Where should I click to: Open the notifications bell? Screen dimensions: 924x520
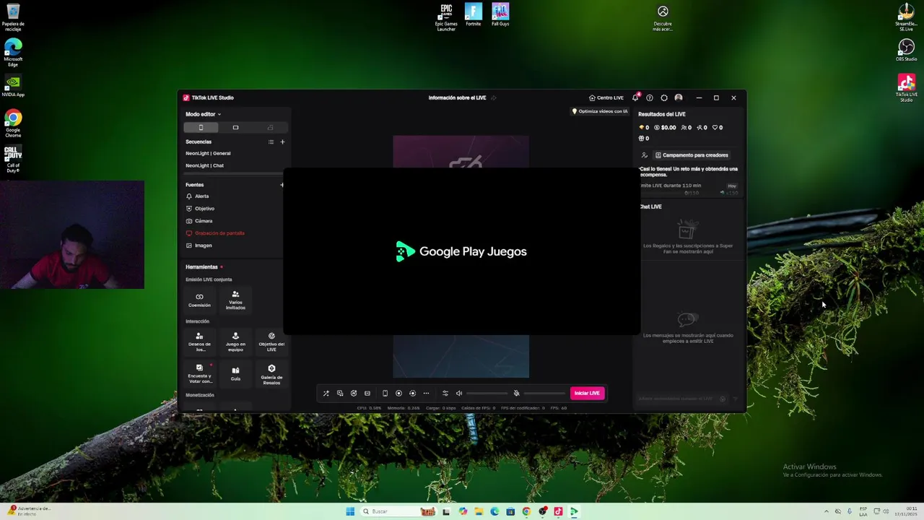click(635, 97)
